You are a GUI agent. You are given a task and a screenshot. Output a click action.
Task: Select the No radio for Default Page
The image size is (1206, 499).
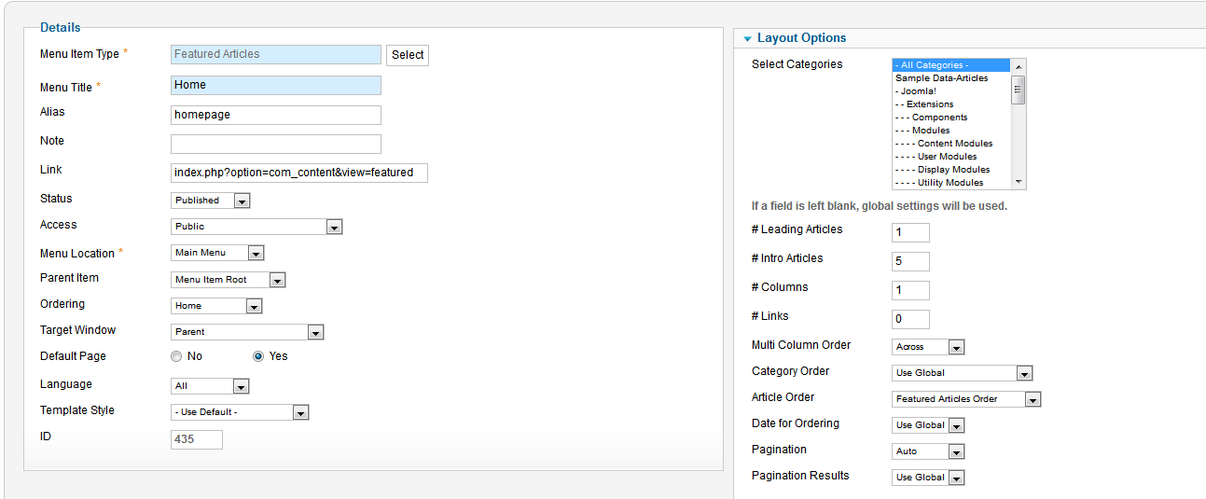pos(176,356)
